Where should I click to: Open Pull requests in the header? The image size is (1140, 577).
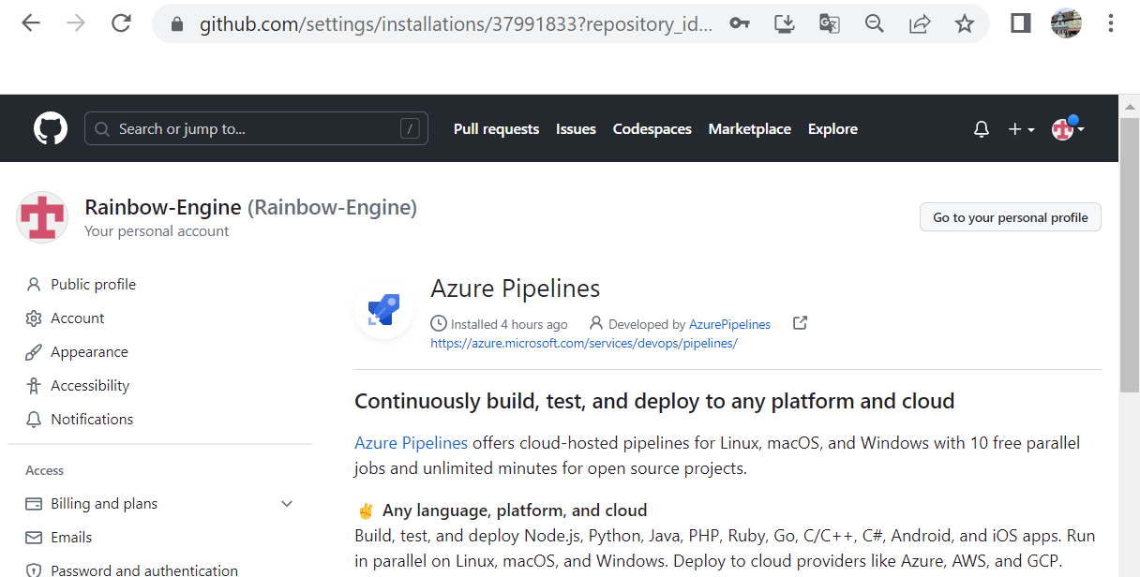496,129
